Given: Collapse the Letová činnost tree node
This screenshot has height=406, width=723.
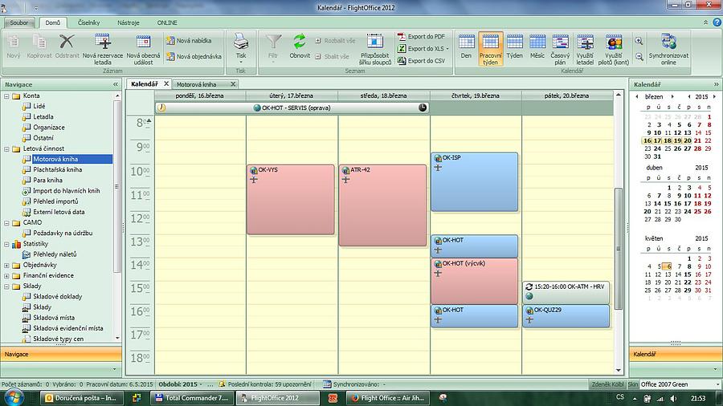Looking at the screenshot, I should 6,149.
